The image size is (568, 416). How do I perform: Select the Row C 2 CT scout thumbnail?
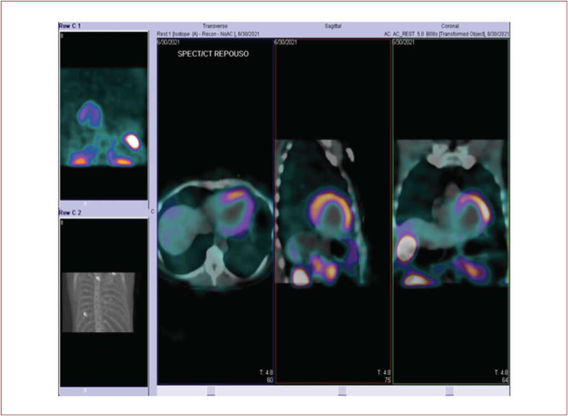pos(104,302)
